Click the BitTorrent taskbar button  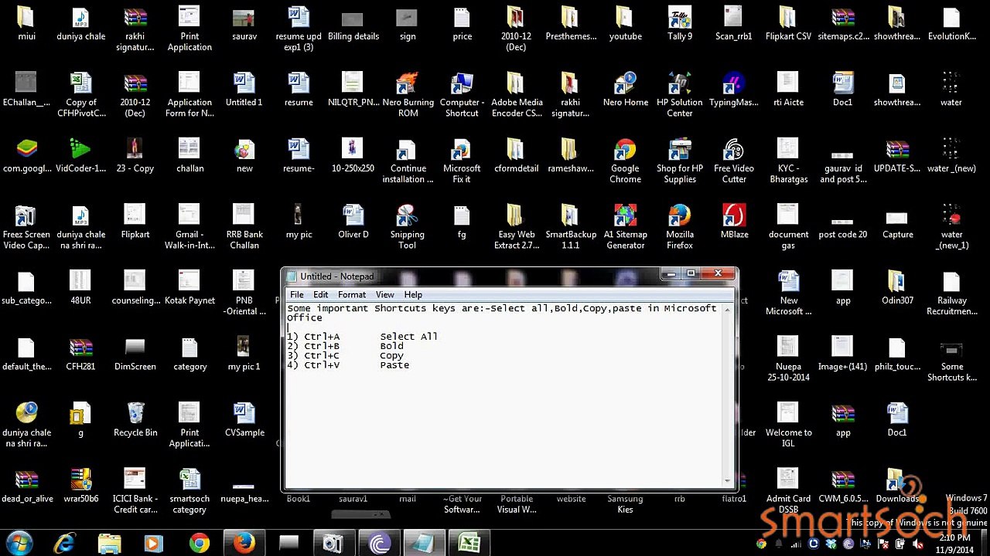pos(379,544)
